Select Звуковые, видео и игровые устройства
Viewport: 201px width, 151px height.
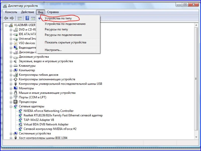[46, 61]
